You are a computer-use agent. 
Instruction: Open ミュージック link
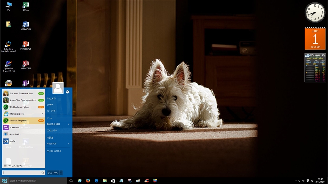(x=51, y=111)
